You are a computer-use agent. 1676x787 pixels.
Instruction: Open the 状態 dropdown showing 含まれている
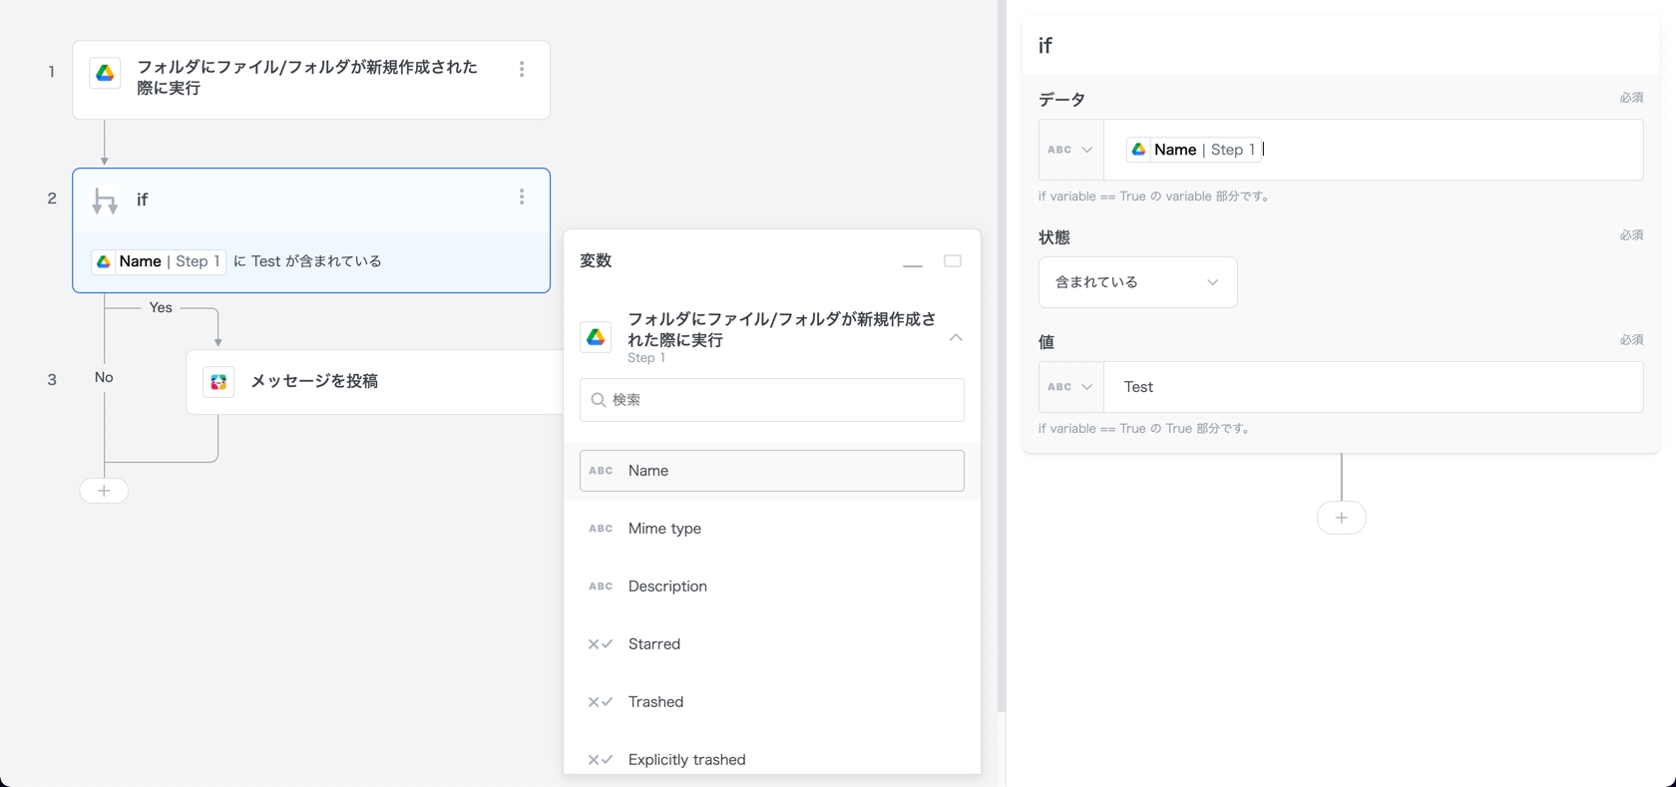pyautogui.click(x=1137, y=282)
